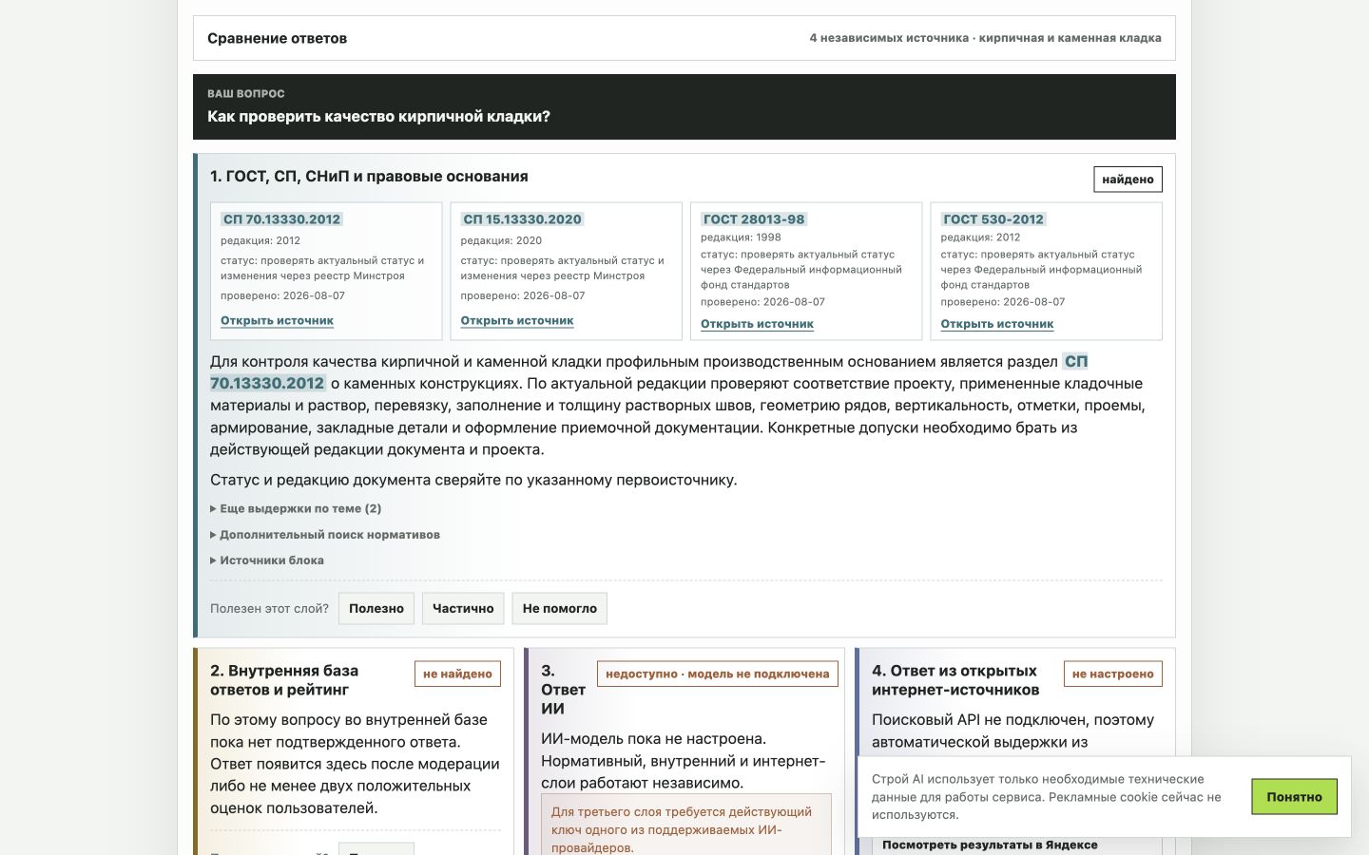Viewport: 1369px width, 855px height.
Task: Click the СП 15.13330.2020 card title
Action: 522,219
